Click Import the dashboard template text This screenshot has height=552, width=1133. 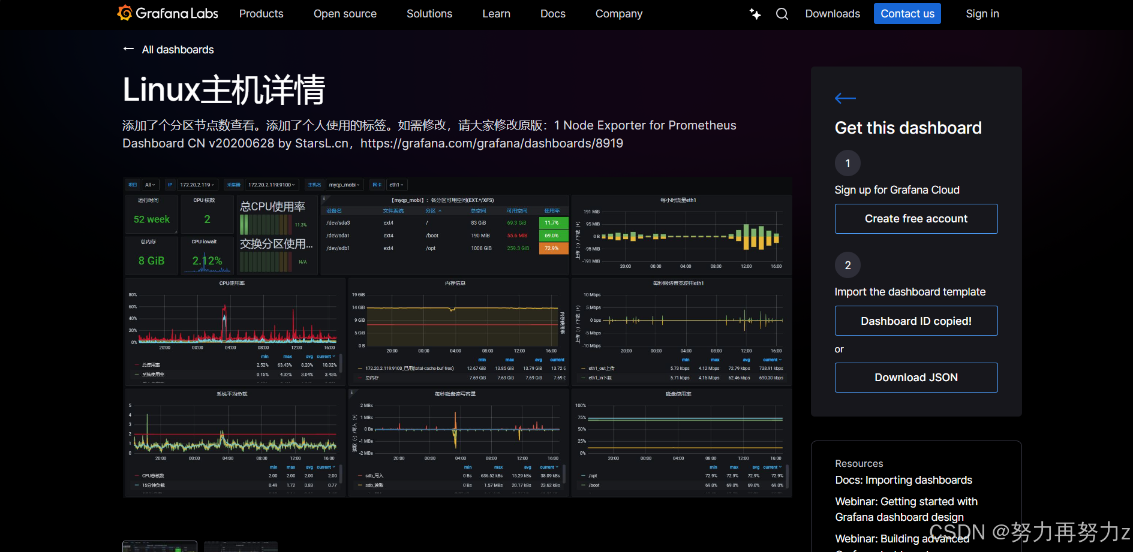pos(910,292)
